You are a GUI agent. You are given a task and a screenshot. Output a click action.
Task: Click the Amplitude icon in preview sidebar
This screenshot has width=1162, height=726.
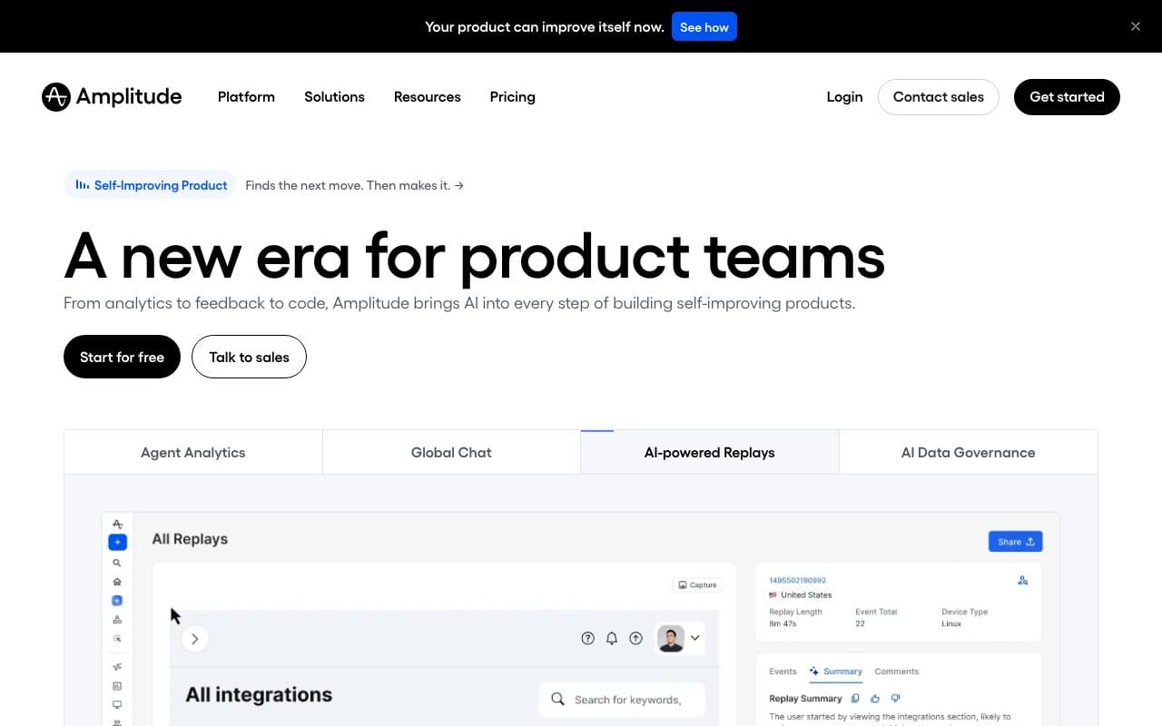tap(117, 525)
